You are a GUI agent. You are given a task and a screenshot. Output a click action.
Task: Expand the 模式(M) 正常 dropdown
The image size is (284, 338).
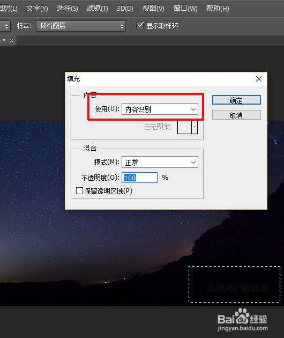coord(160,162)
